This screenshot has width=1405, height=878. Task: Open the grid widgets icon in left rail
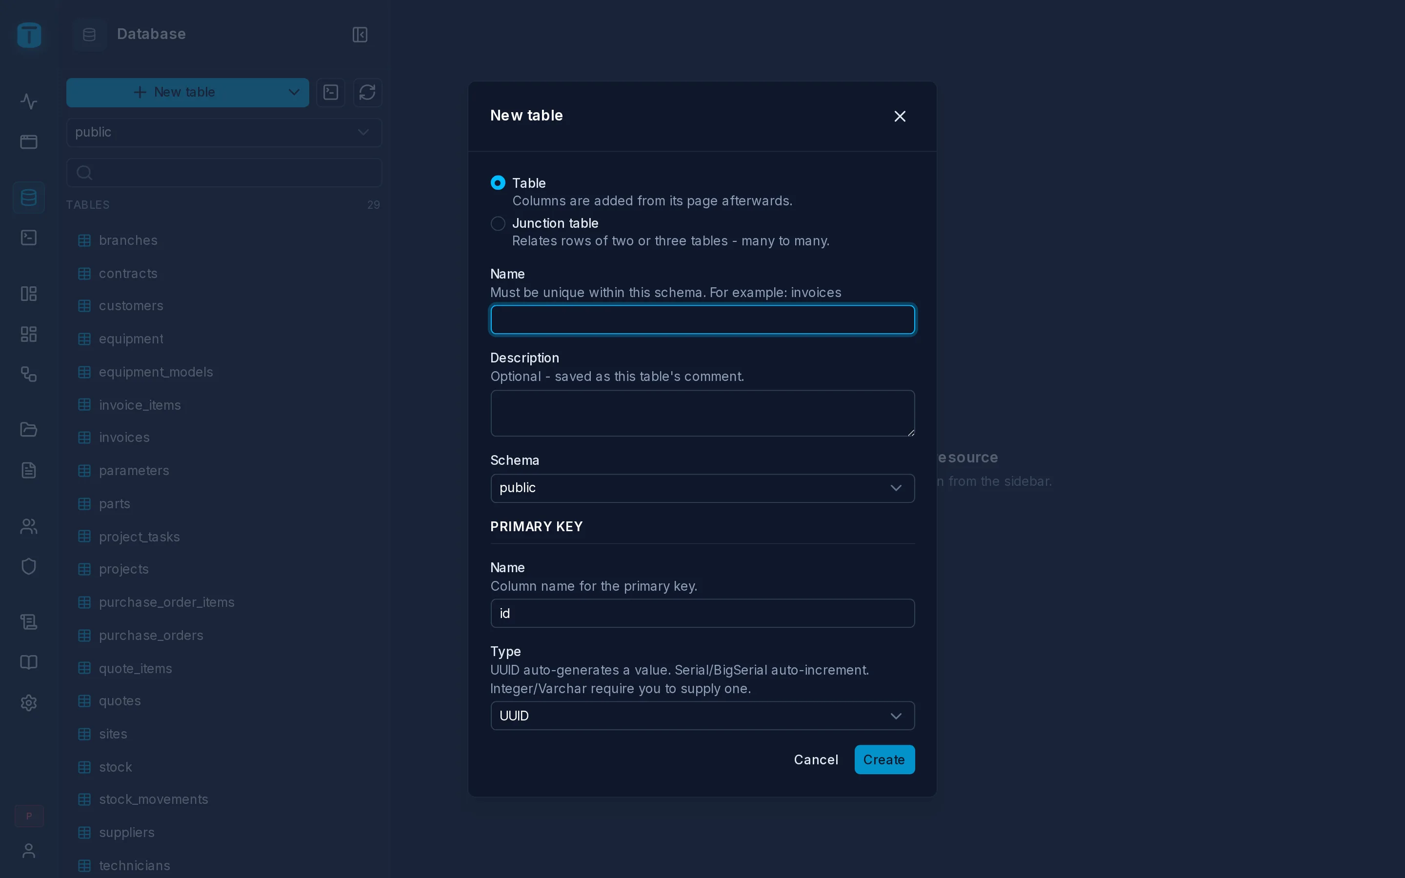point(29,334)
